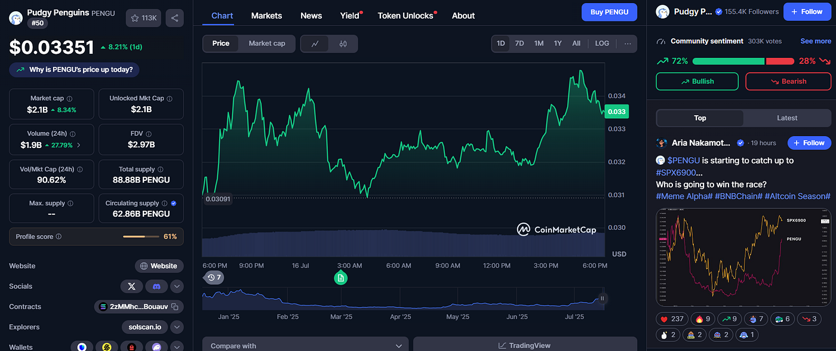Click the verified badge by Circulating supply
Viewport: 836px width, 351px height.
(173, 204)
